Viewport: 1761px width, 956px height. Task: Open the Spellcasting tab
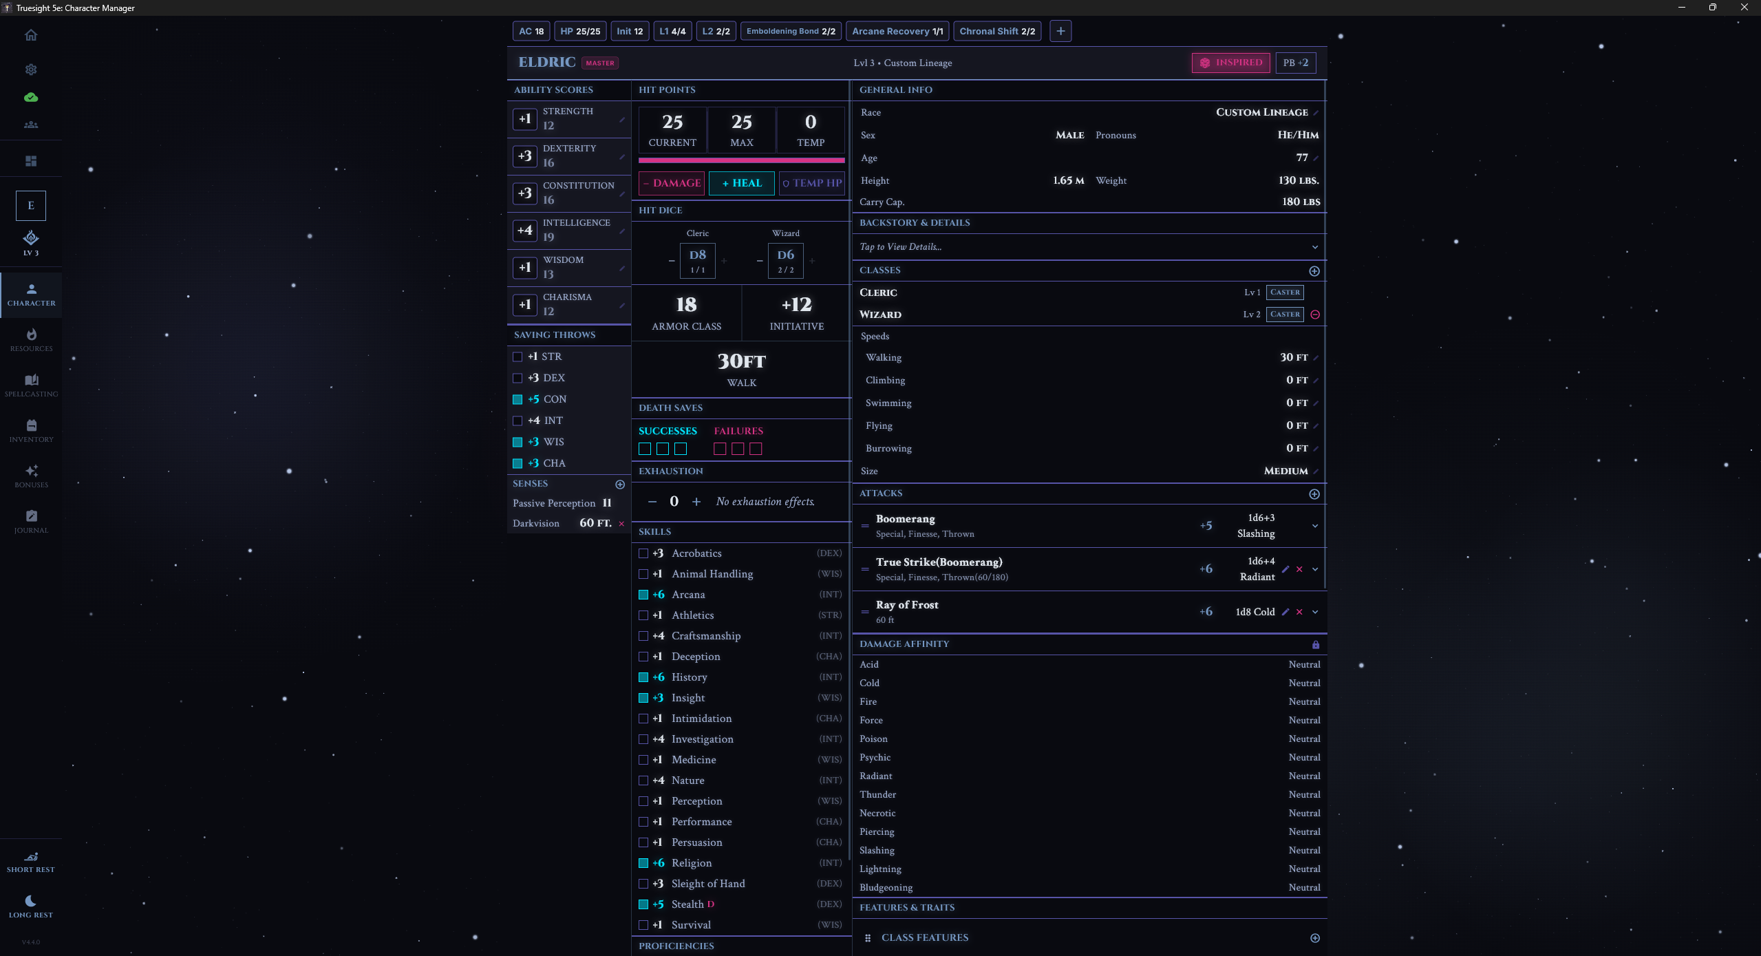point(31,385)
